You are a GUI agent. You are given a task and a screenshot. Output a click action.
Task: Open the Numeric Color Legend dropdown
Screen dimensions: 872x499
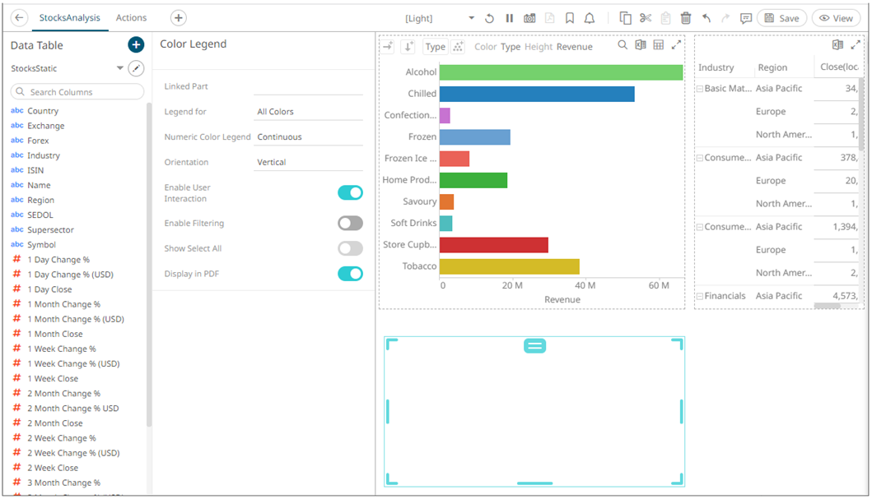pos(309,137)
